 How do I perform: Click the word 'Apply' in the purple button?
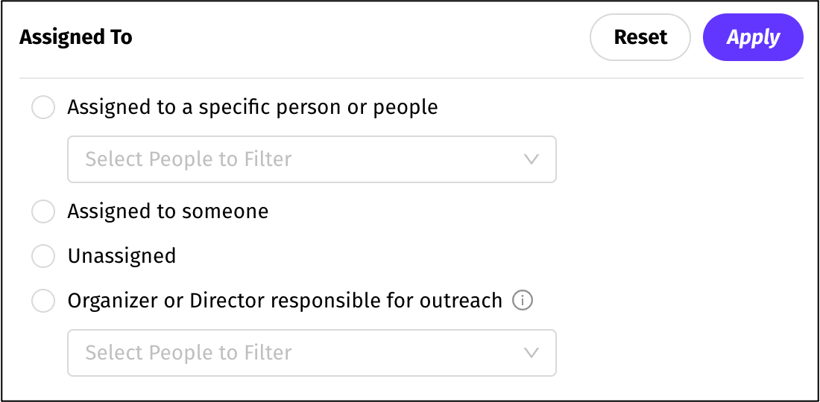tap(753, 37)
